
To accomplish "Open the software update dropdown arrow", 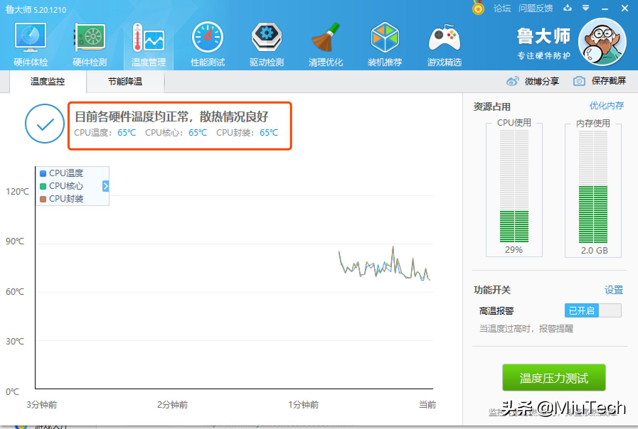I will pyautogui.click(x=585, y=8).
